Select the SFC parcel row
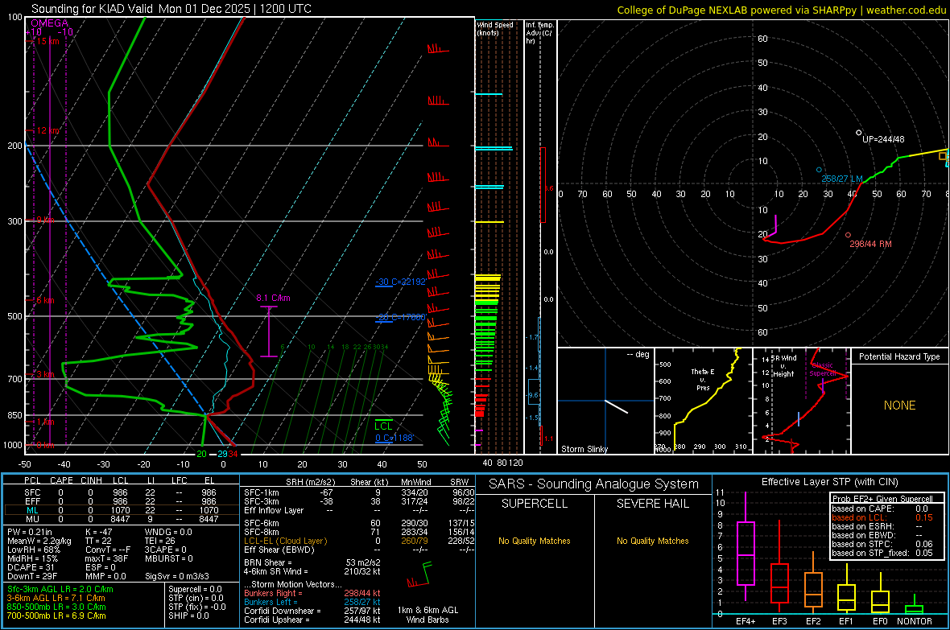The image size is (950, 630). tap(121, 492)
